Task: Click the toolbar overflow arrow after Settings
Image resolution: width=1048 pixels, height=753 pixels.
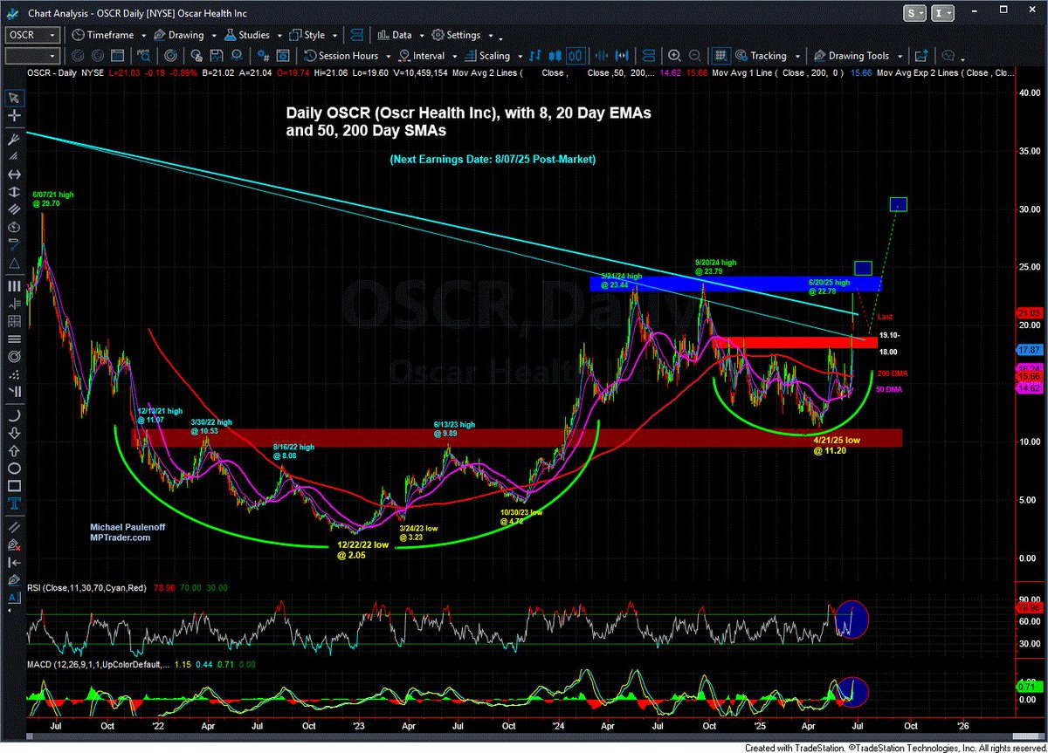Action: click(500, 38)
